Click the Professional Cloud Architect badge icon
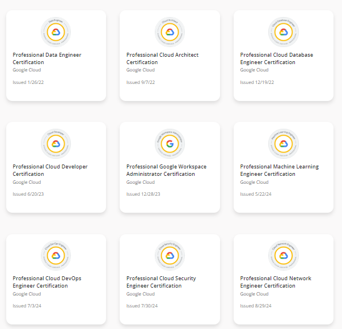 click(x=170, y=32)
